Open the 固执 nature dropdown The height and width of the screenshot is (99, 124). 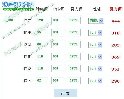(96, 21)
